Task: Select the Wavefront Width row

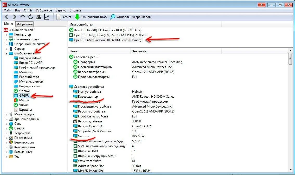Action: click(x=178, y=161)
